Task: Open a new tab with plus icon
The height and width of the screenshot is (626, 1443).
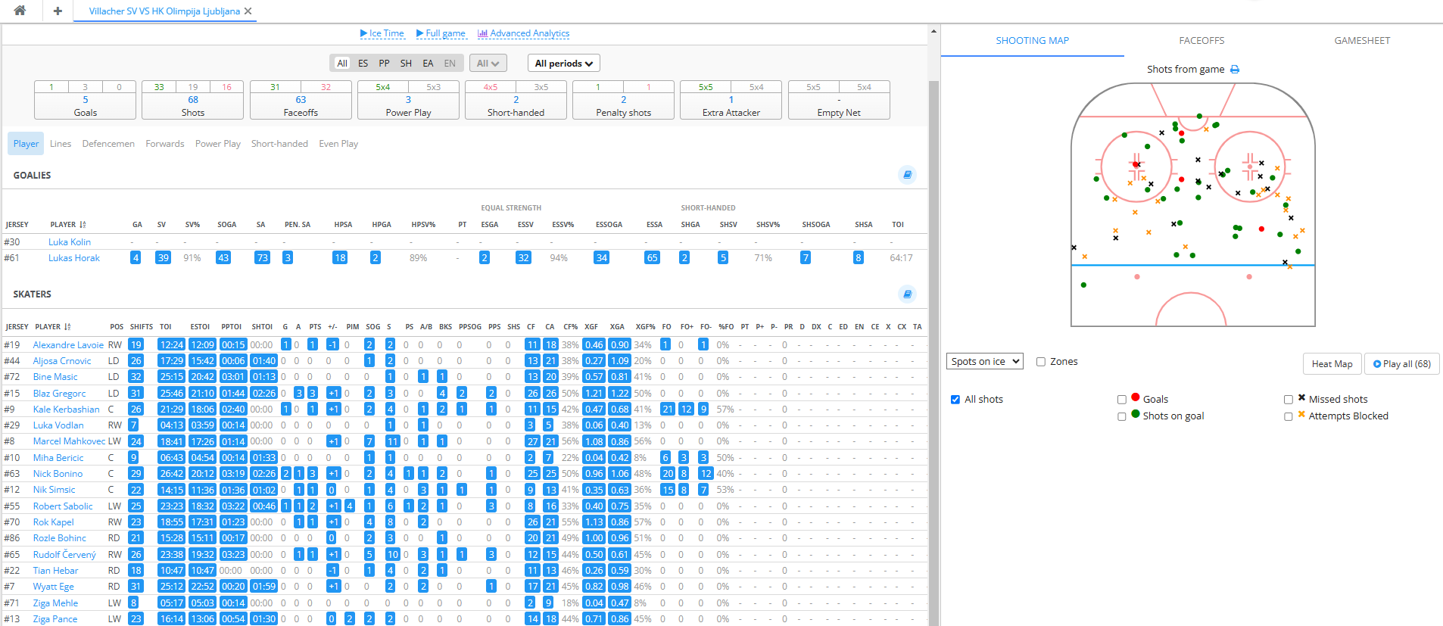Action: (x=58, y=11)
